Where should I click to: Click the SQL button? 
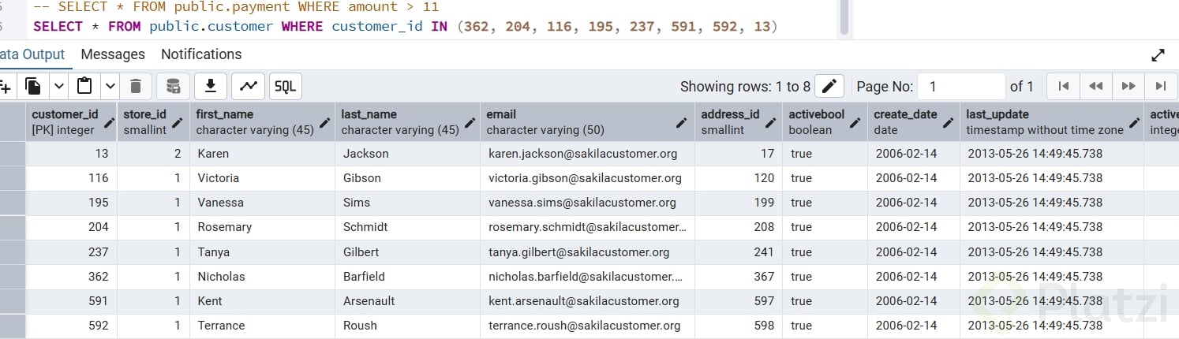coord(286,86)
